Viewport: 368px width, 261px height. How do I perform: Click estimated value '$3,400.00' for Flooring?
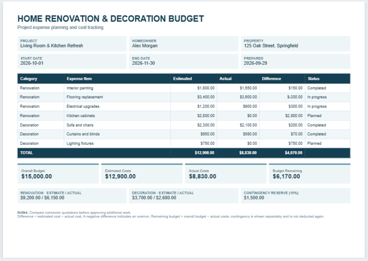pyautogui.click(x=206, y=97)
